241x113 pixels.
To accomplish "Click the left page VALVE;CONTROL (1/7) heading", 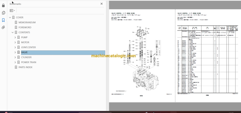I will (123, 13).
